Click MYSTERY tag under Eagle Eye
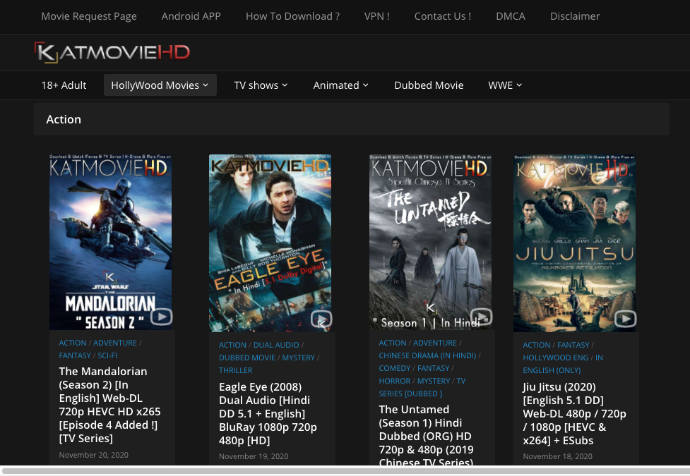Image resolution: width=690 pixels, height=476 pixels. click(298, 358)
